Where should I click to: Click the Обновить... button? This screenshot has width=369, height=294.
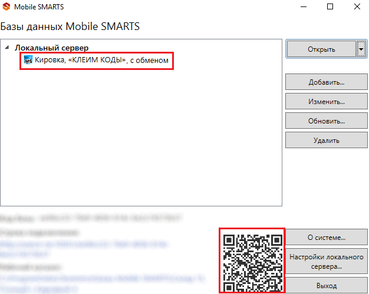point(327,121)
